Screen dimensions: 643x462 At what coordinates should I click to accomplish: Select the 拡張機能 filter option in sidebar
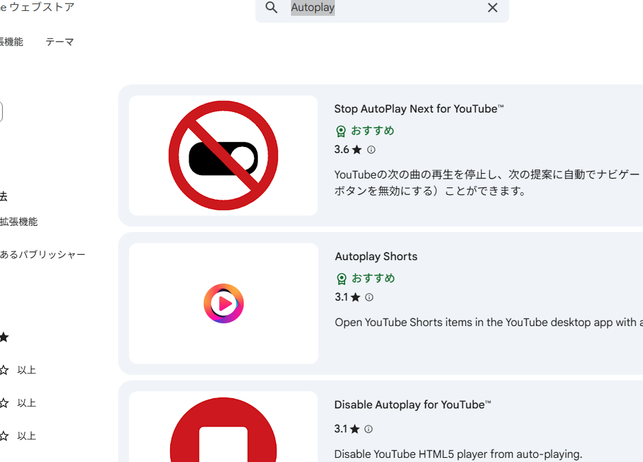19,222
